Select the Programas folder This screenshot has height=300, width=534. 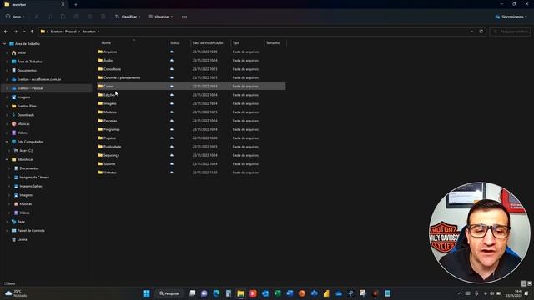click(111, 129)
